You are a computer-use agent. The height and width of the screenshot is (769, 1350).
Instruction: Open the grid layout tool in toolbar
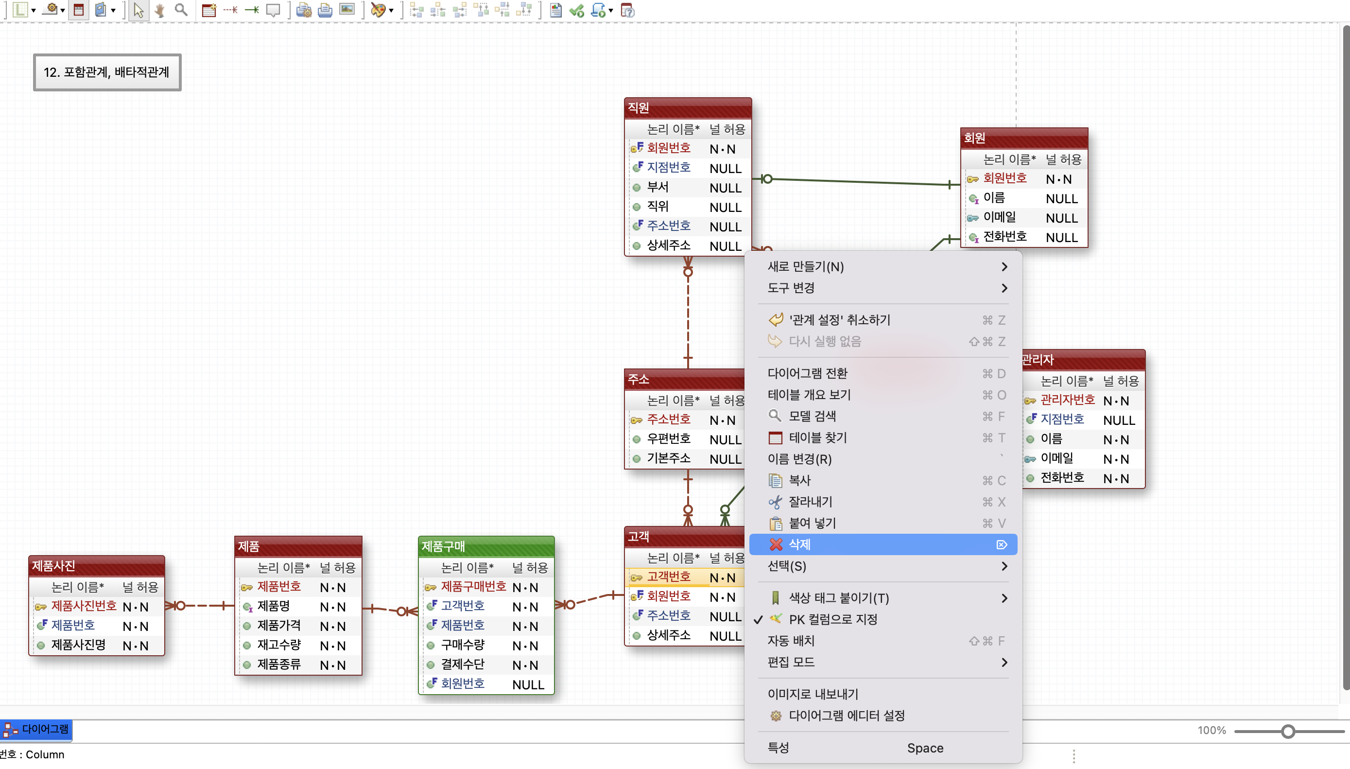point(20,10)
